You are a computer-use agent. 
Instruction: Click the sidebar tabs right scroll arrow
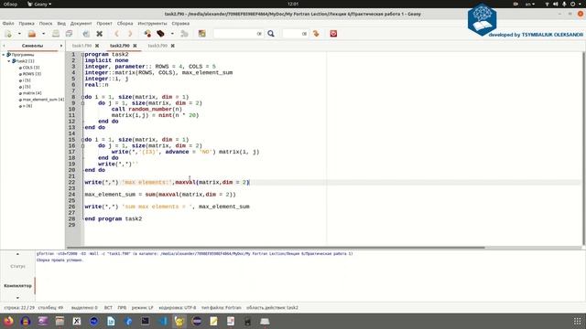[x=61, y=46]
